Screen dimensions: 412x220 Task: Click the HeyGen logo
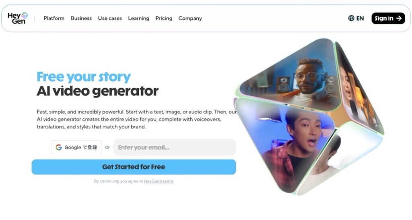point(18,18)
